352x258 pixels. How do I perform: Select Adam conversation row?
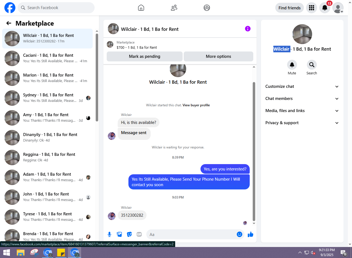(x=47, y=177)
